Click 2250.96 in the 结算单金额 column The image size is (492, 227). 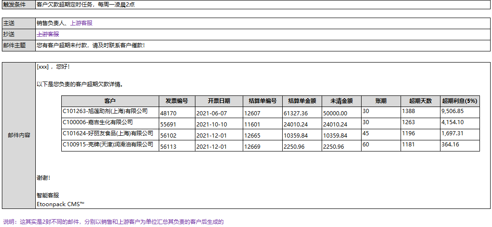point(294,146)
